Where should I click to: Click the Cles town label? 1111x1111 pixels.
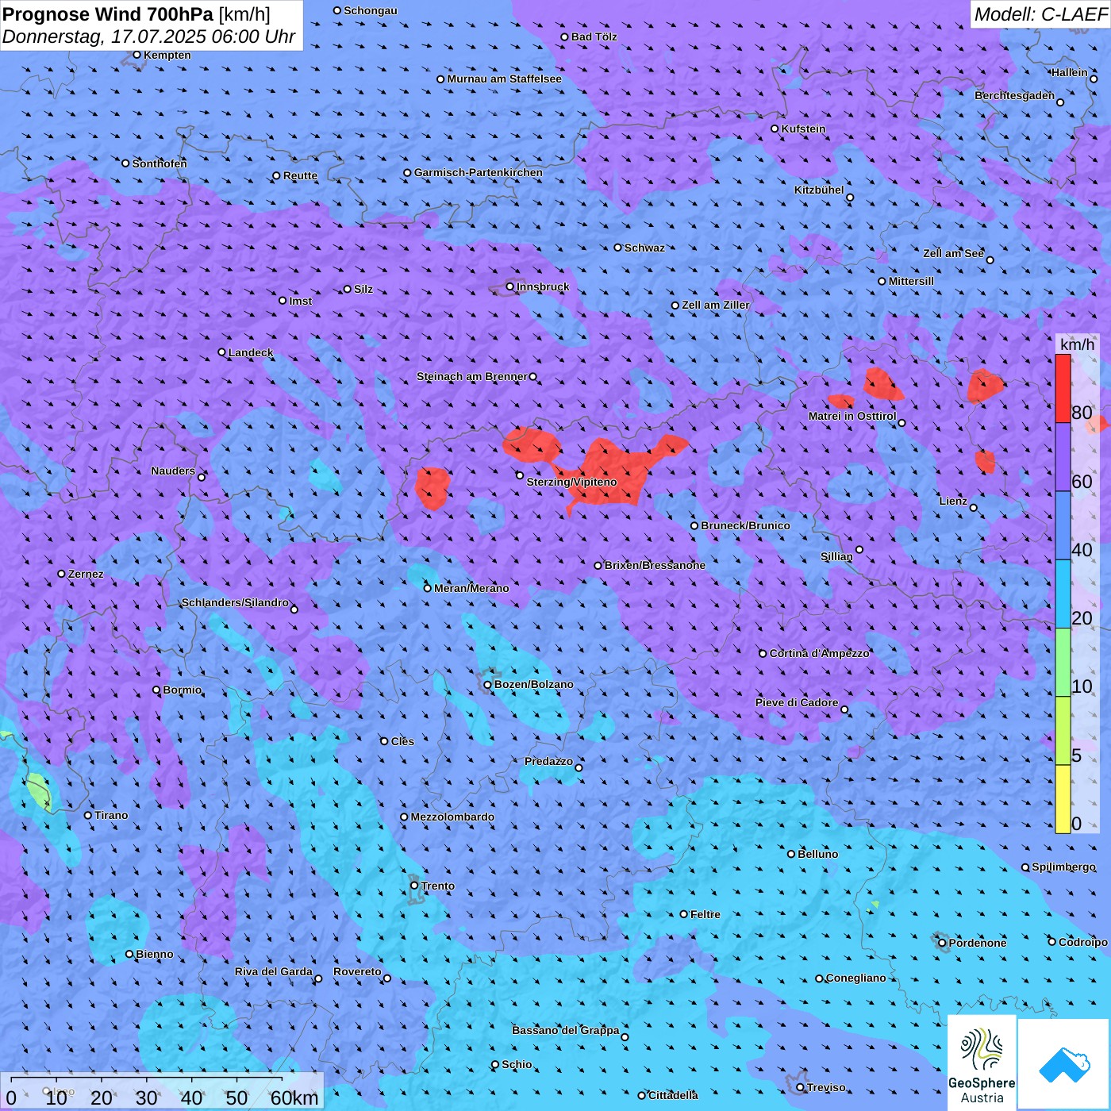(x=402, y=741)
